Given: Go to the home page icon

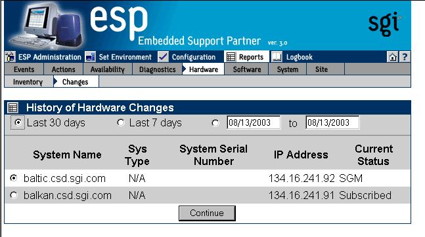Looking at the screenshot, I should (x=393, y=57).
